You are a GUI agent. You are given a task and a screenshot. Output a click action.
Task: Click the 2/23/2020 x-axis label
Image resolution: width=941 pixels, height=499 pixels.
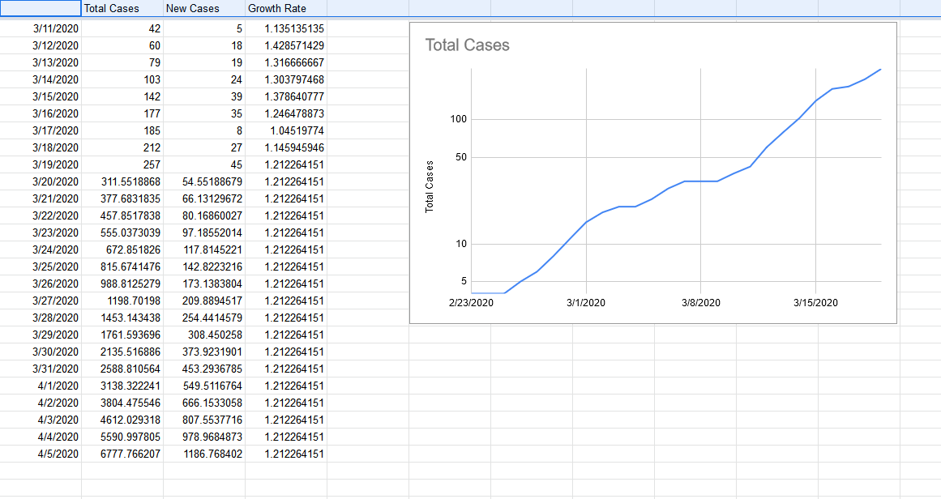(x=471, y=303)
